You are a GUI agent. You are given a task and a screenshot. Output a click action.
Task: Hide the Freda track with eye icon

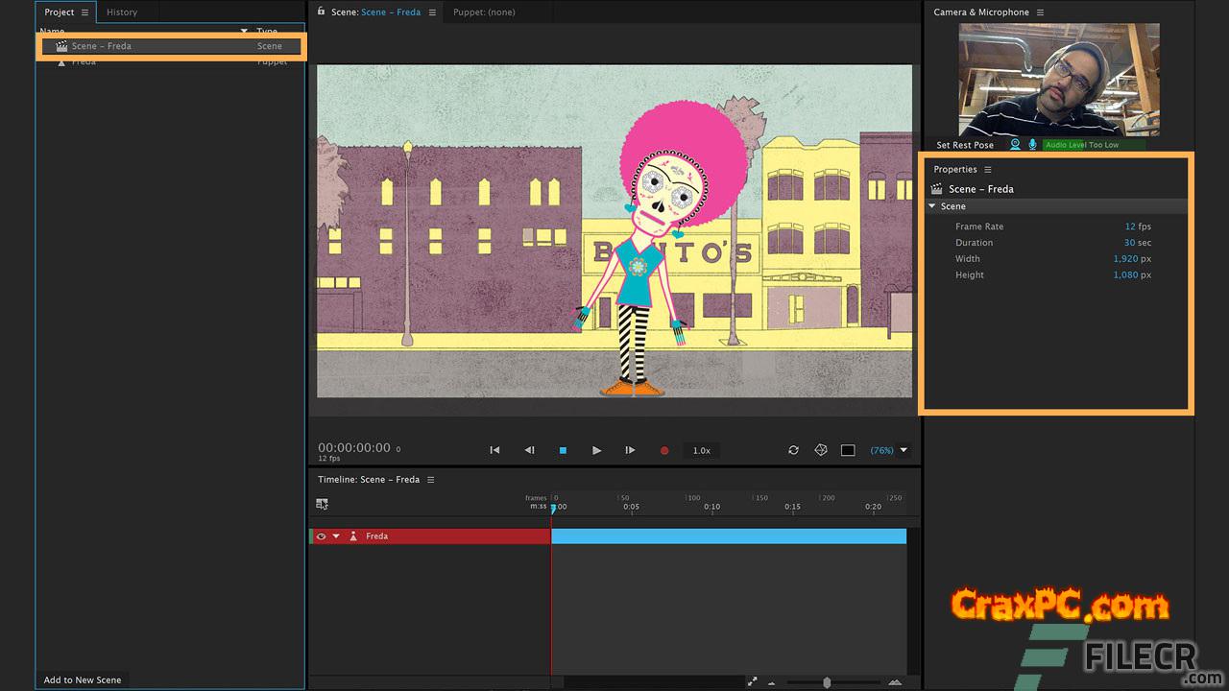(322, 536)
